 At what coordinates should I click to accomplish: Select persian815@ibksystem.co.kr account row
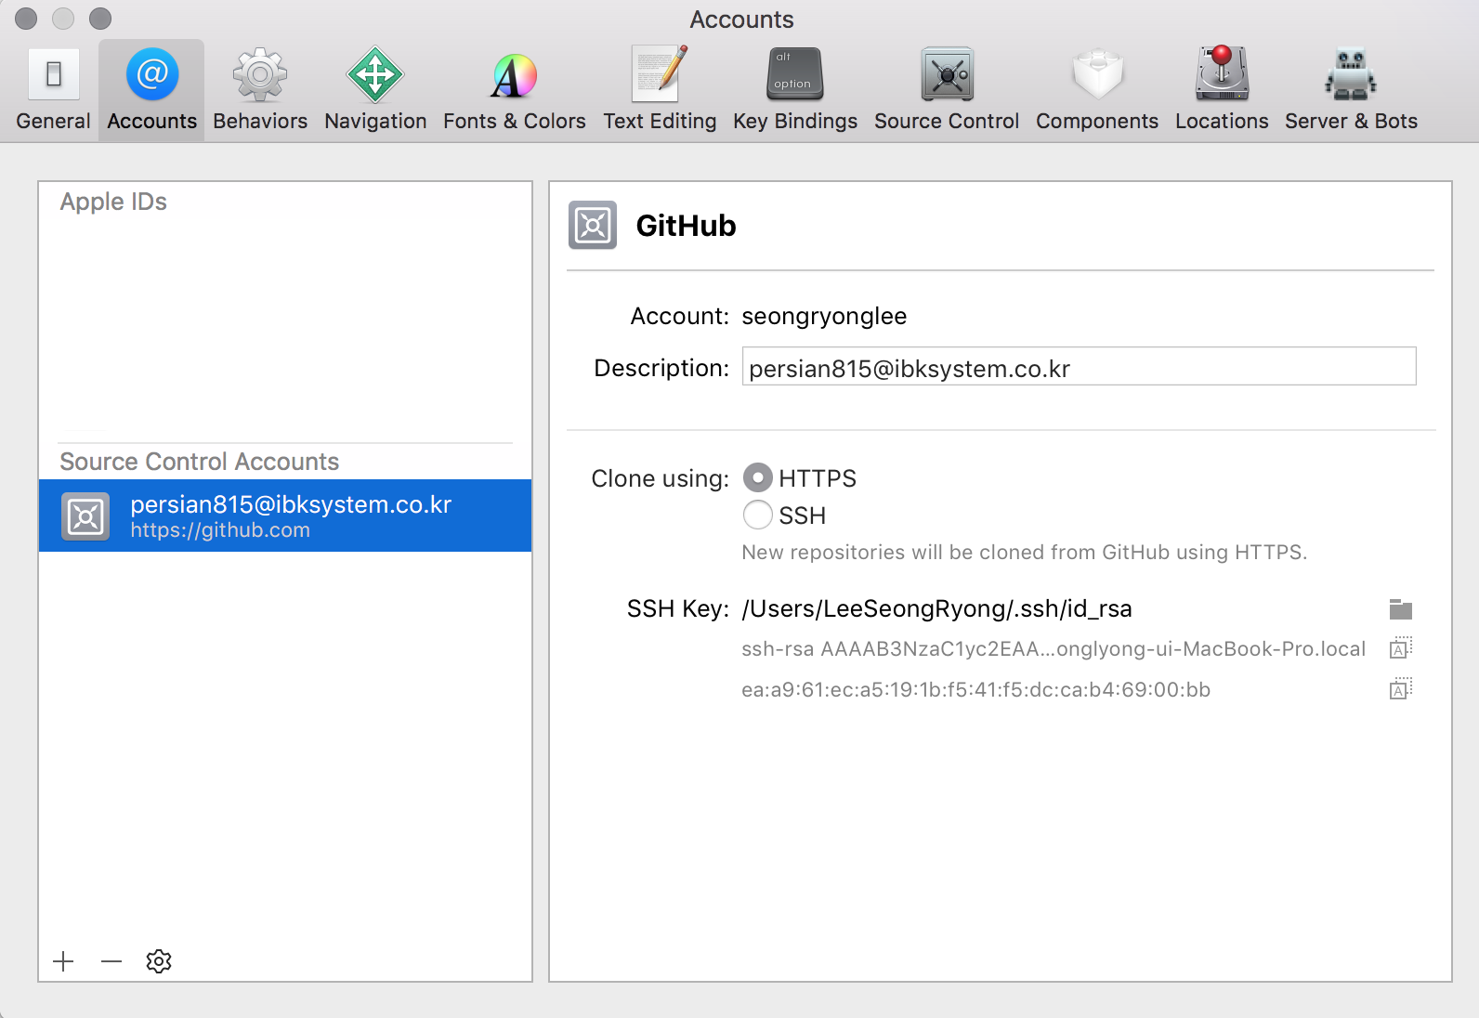285,516
